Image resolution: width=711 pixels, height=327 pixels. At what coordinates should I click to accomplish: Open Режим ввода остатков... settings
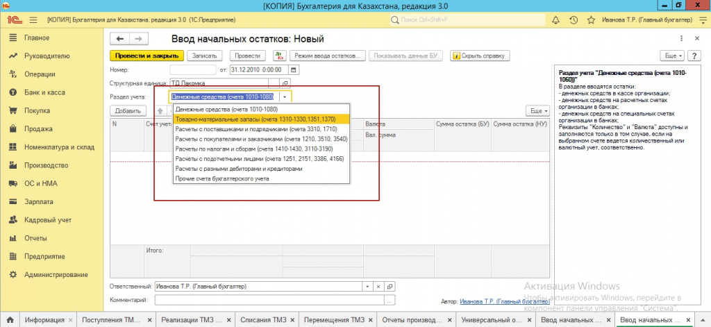point(328,56)
